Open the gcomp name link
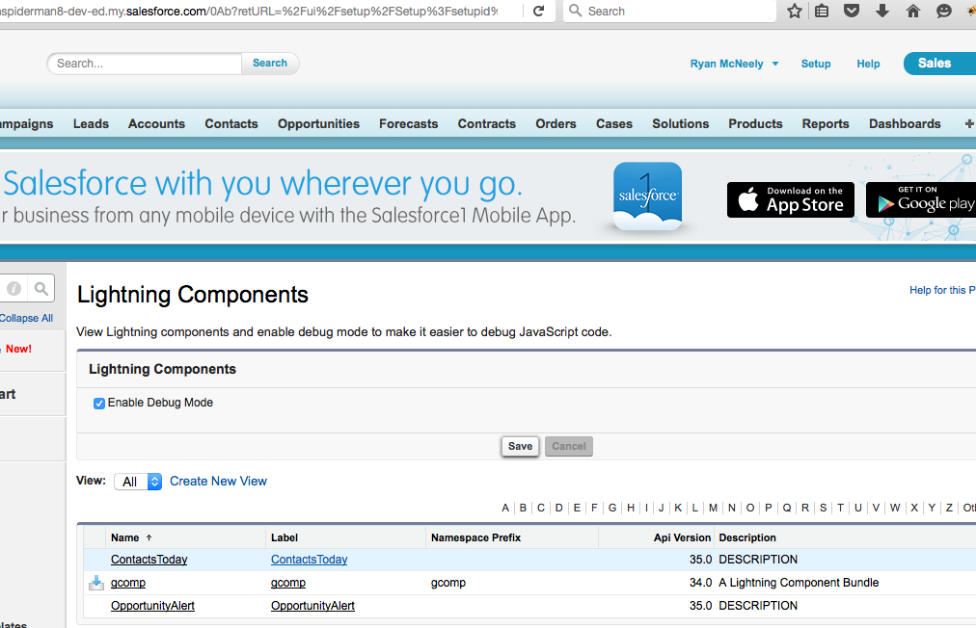 (x=128, y=583)
